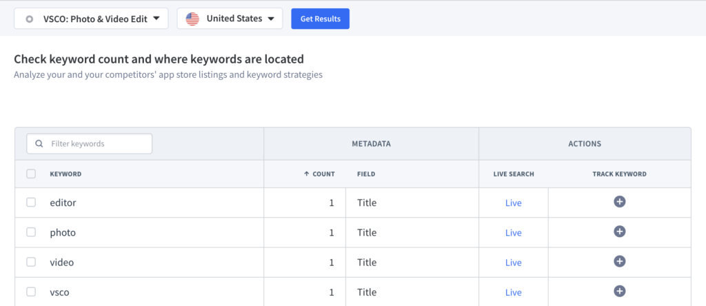Check the 'vsco' keyword checkbox
The height and width of the screenshot is (306, 706).
tap(31, 292)
